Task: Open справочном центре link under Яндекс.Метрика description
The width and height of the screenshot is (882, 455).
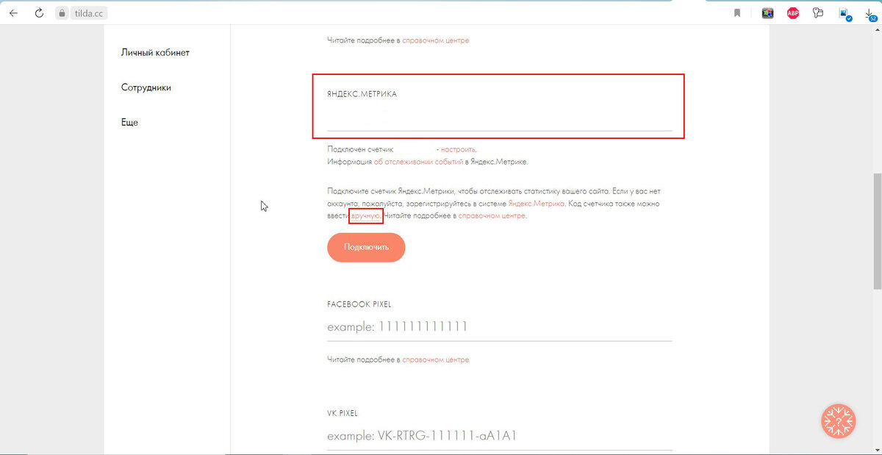Action: [x=492, y=216]
